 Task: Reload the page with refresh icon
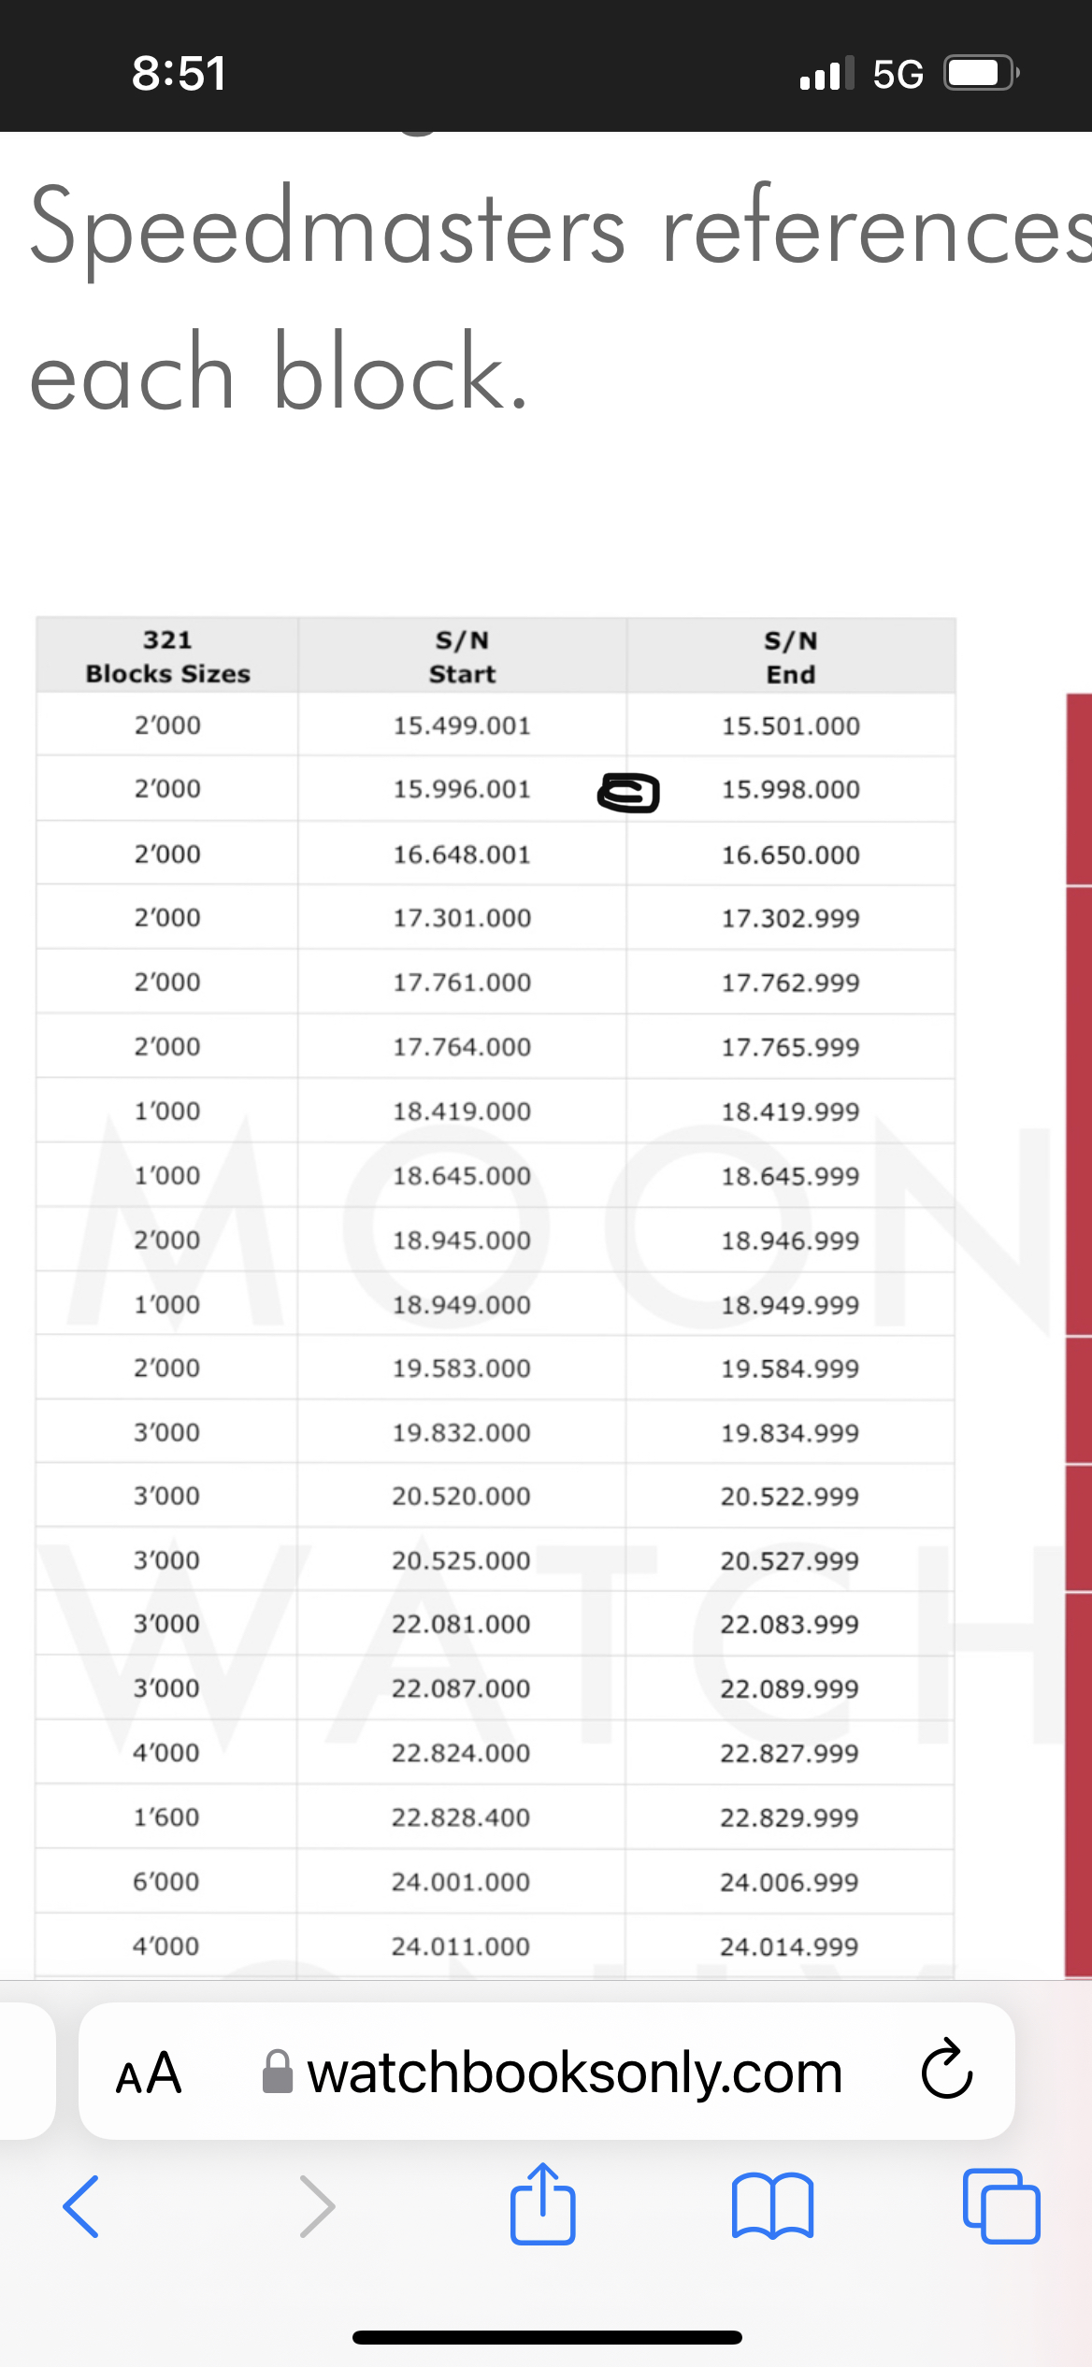[946, 2070]
